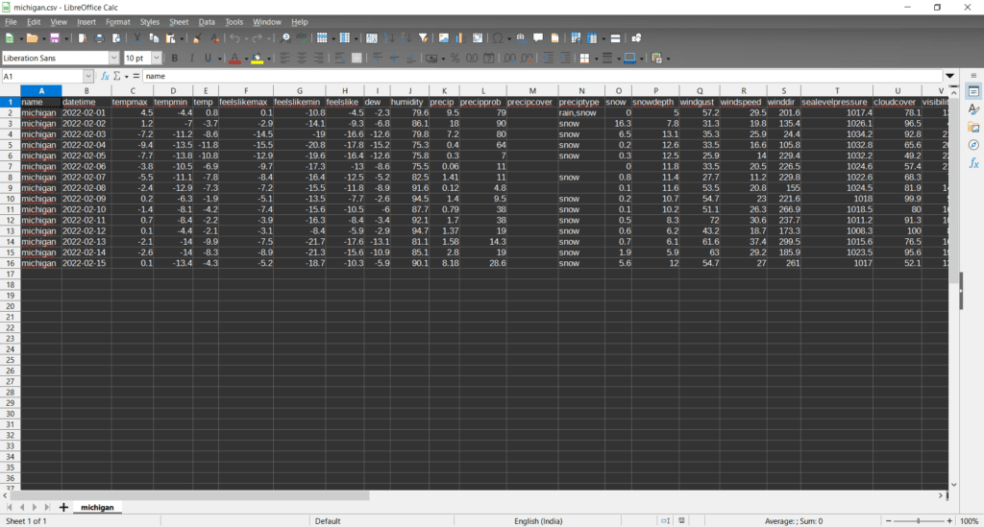Switch to the michigan sheet tab

click(x=97, y=507)
